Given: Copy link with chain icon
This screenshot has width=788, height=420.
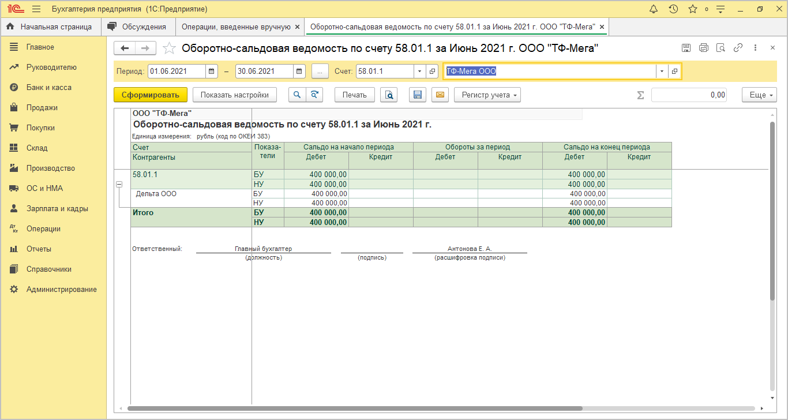Looking at the screenshot, I should point(738,48).
